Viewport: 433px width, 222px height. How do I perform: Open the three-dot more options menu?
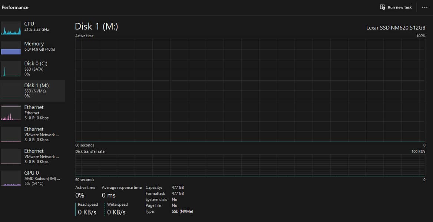pyautogui.click(x=425, y=7)
